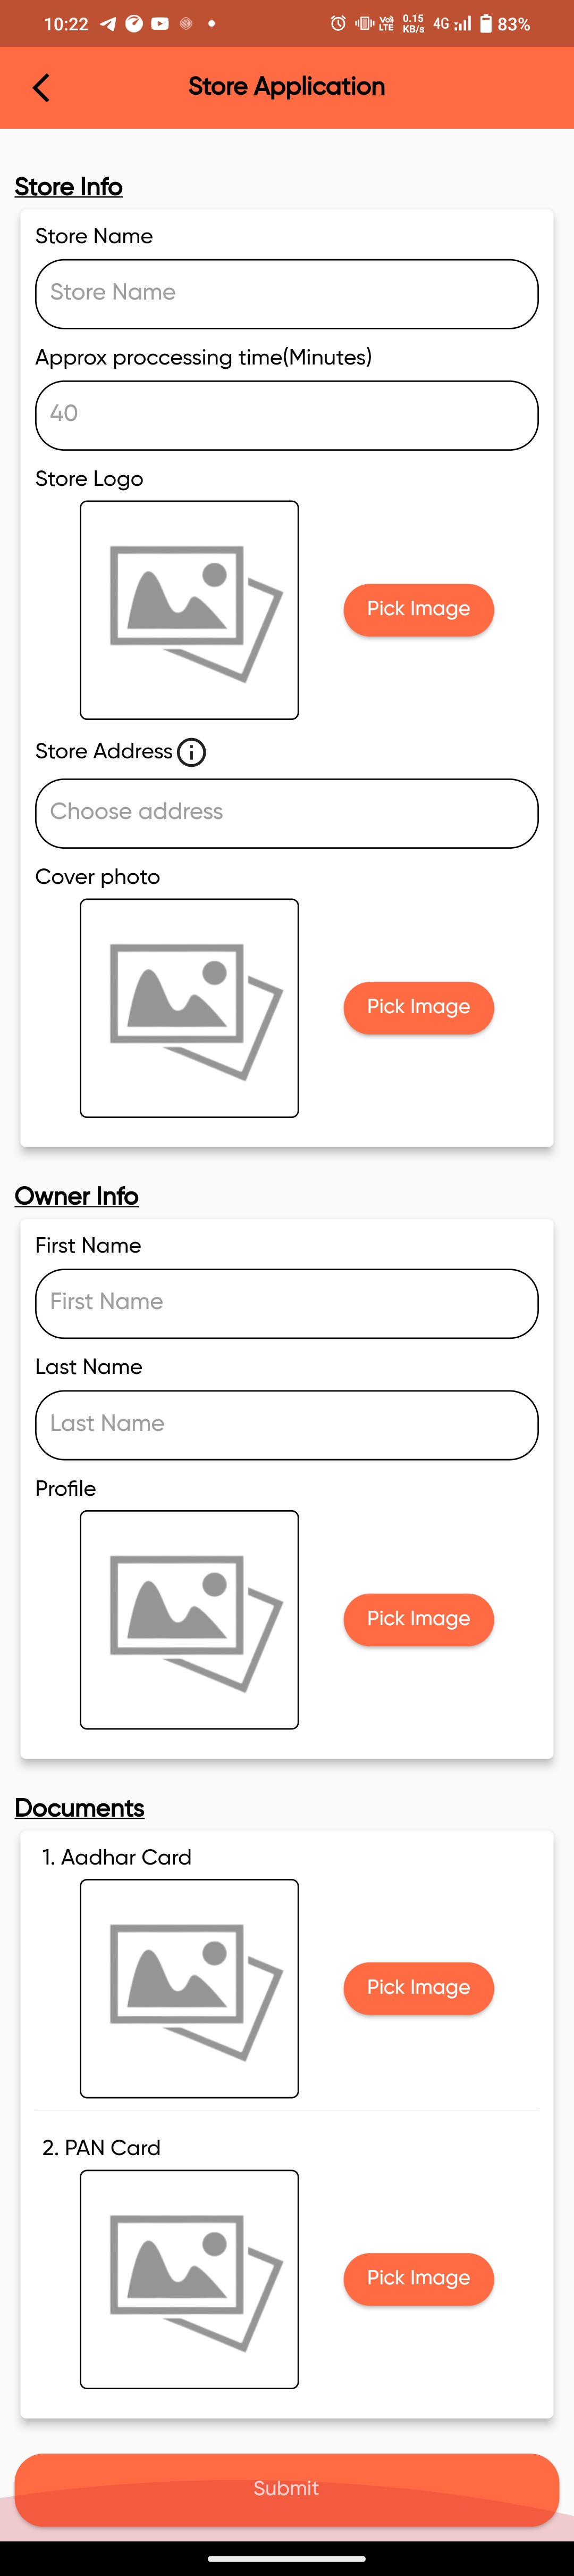574x2576 pixels.
Task: Tap the back arrow in header
Action: click(x=41, y=88)
